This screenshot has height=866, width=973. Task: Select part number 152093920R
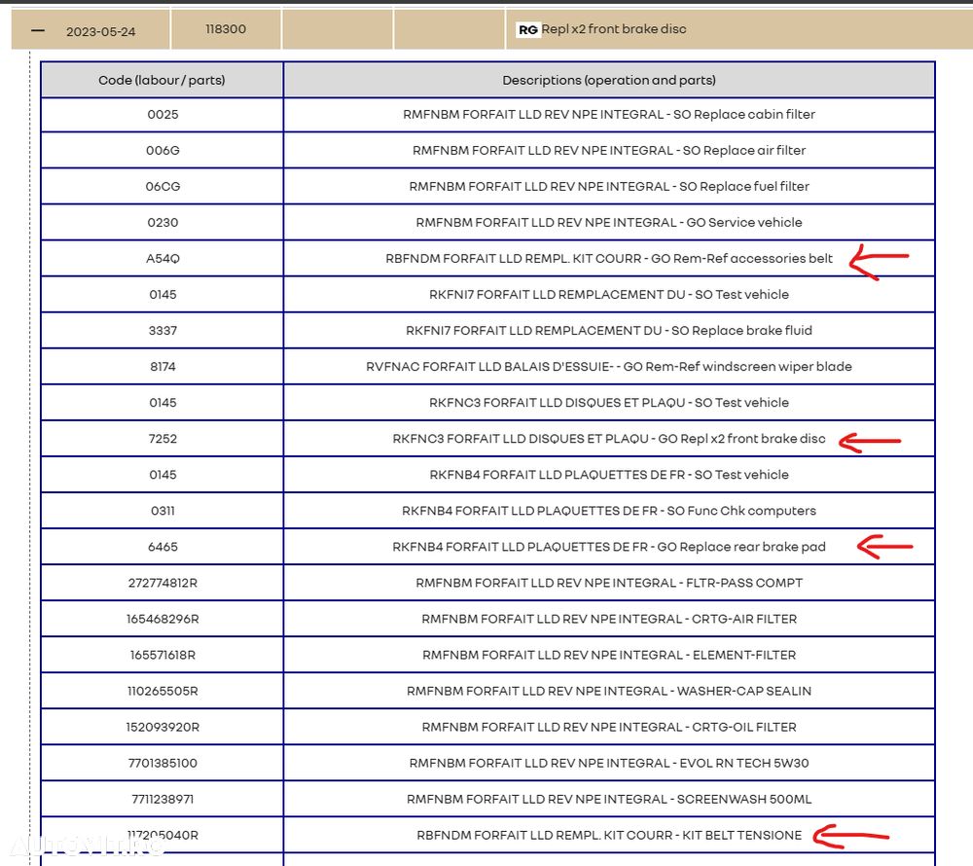tap(162, 727)
